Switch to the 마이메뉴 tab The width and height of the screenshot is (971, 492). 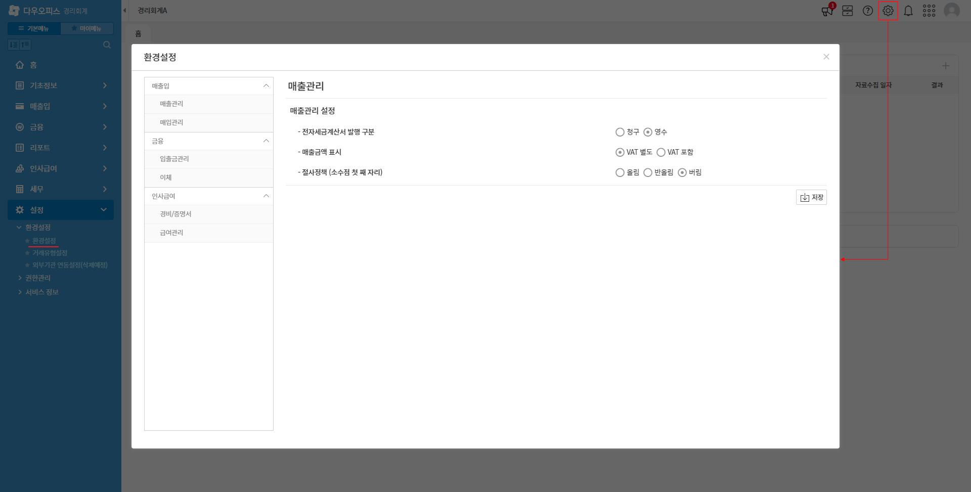click(x=87, y=28)
